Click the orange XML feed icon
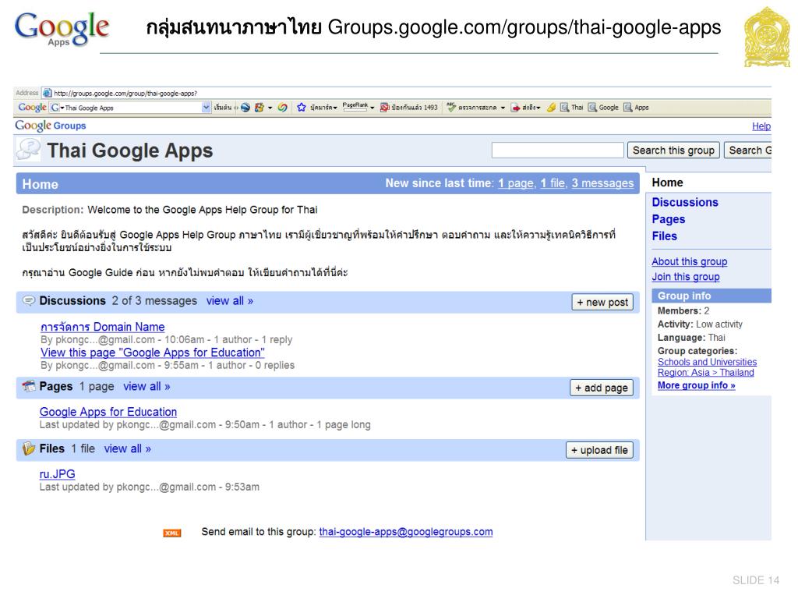 pos(172,533)
